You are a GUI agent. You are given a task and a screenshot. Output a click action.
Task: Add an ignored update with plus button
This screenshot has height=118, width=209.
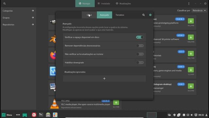coord(104,79)
